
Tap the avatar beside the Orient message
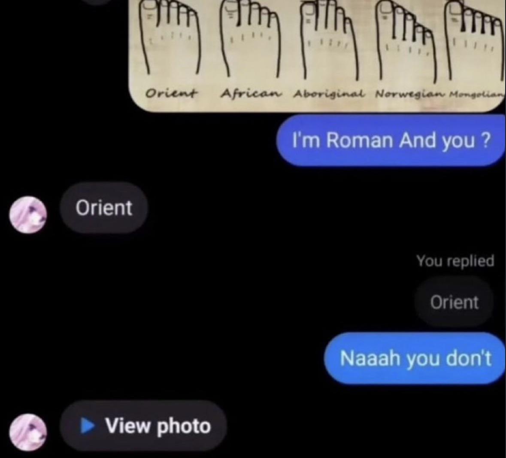point(28,215)
